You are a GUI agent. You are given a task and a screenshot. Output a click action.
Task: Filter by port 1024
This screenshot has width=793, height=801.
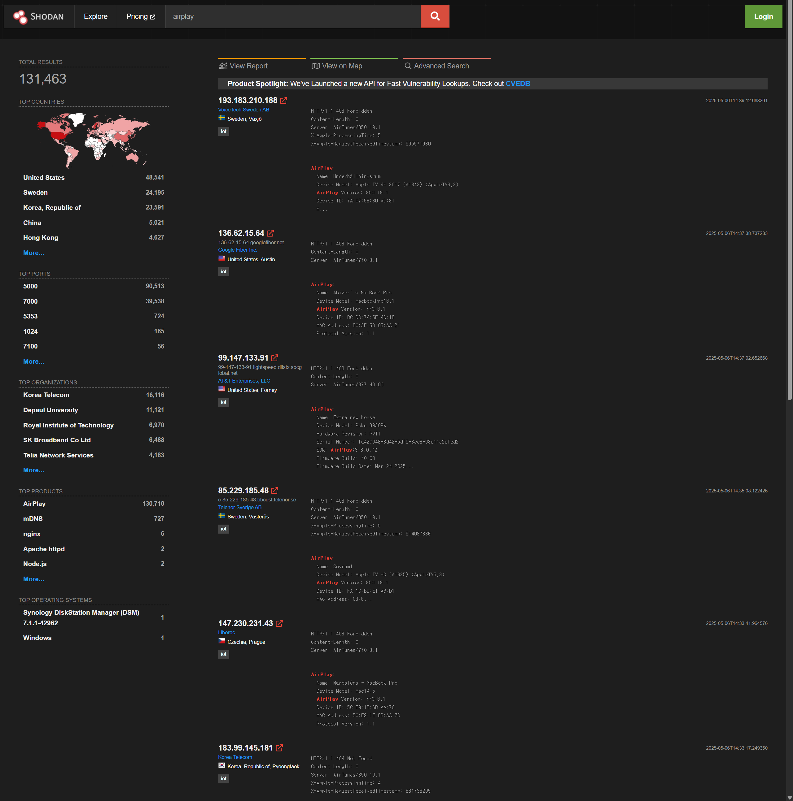pos(93,331)
